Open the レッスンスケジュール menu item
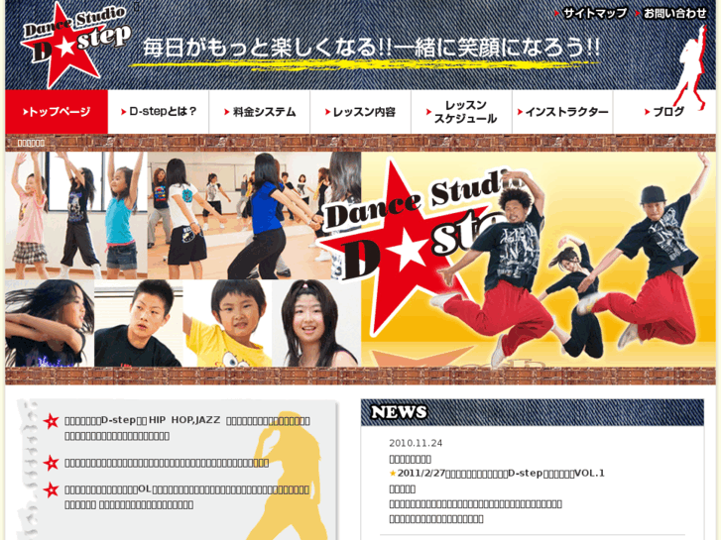The width and height of the screenshot is (721, 540). pos(462,112)
